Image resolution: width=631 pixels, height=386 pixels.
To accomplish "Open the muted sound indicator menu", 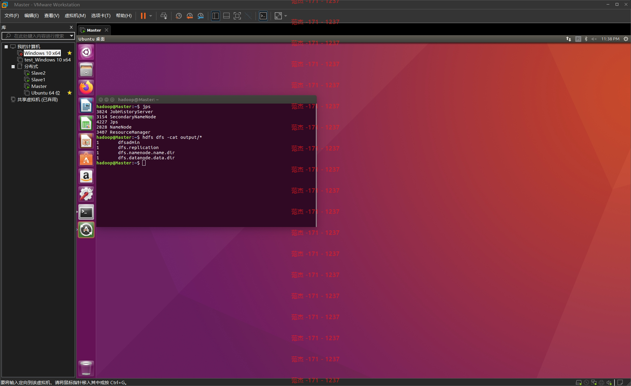I will (x=594, y=39).
